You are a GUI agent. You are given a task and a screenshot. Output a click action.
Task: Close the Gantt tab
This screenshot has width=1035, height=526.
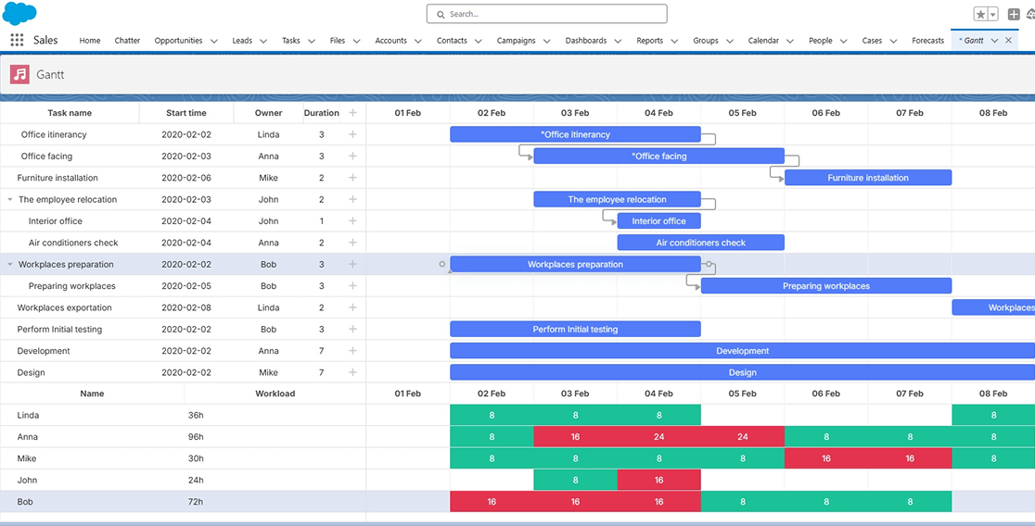pos(1008,41)
